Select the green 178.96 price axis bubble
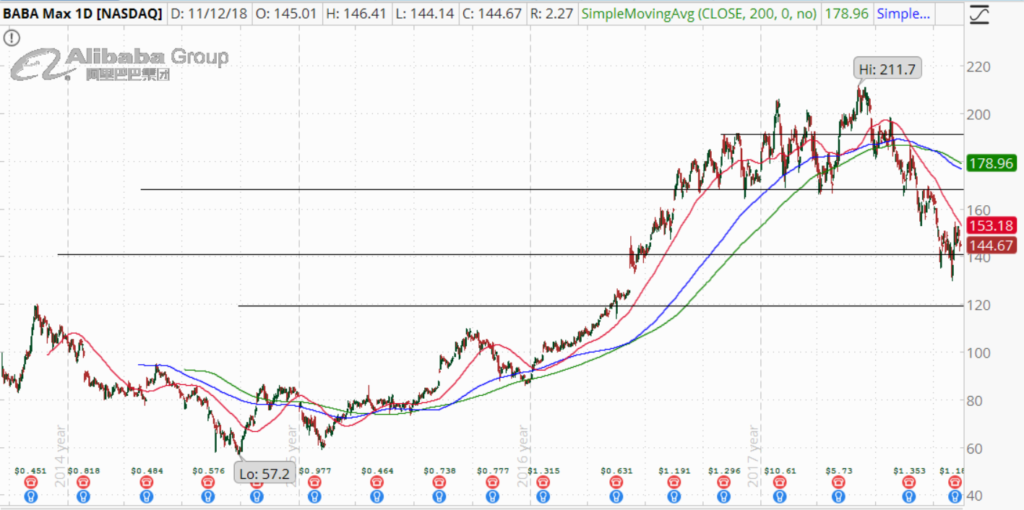Screen dimensions: 1024x510 992,164
